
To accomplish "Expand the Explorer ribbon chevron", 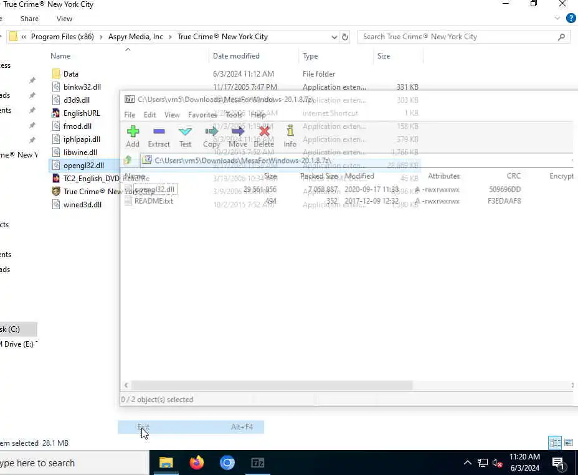I will (557, 18).
